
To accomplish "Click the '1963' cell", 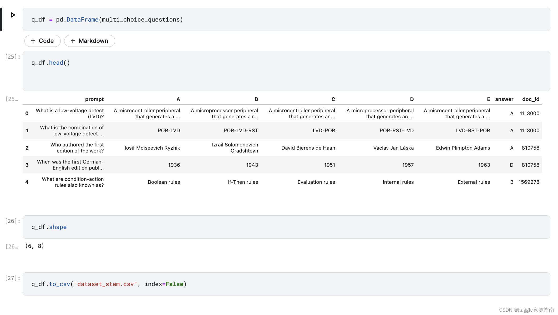I will [x=484, y=165].
